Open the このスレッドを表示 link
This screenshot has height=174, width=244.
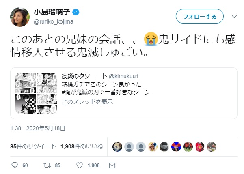pyautogui.click(x=87, y=102)
